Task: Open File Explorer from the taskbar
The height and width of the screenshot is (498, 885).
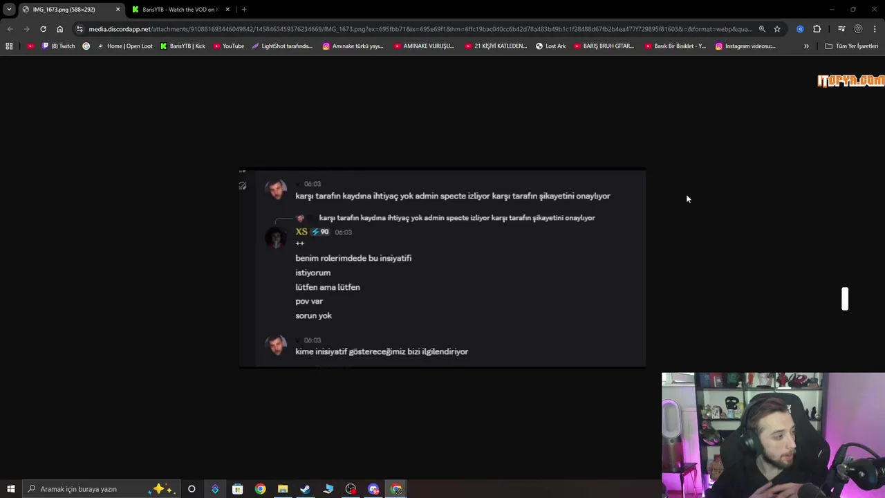Action: coord(283,489)
